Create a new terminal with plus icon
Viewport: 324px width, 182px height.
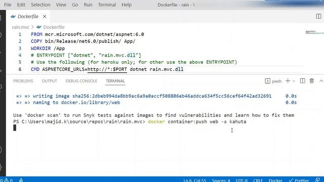pos(288,81)
